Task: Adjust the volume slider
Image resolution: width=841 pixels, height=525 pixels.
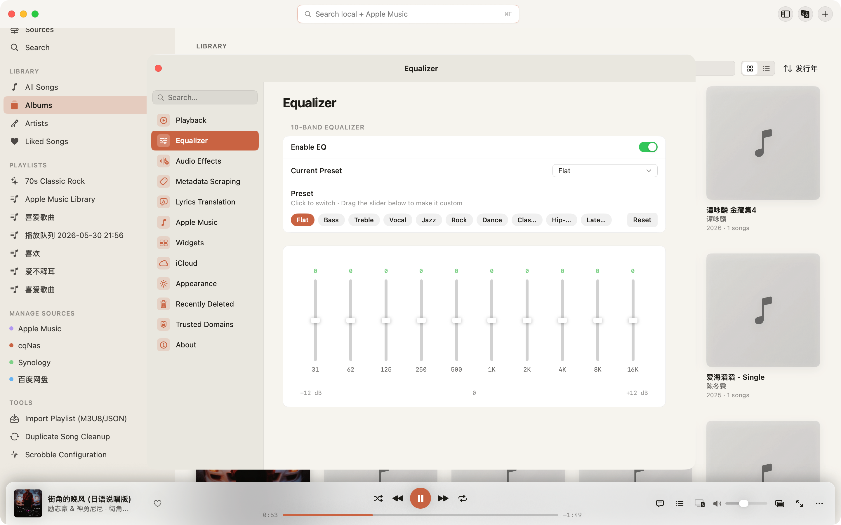Action: (746, 503)
